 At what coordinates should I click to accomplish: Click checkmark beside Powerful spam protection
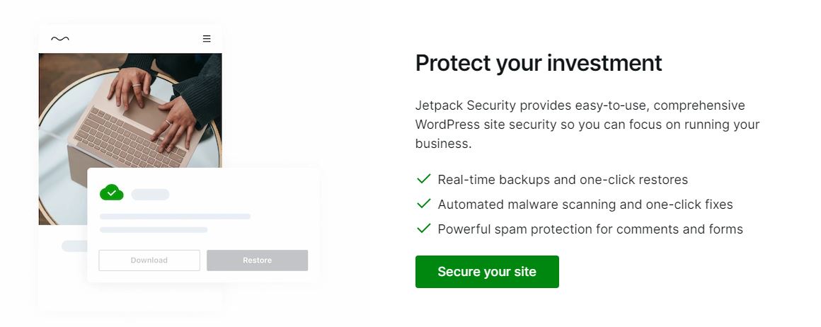click(x=423, y=229)
